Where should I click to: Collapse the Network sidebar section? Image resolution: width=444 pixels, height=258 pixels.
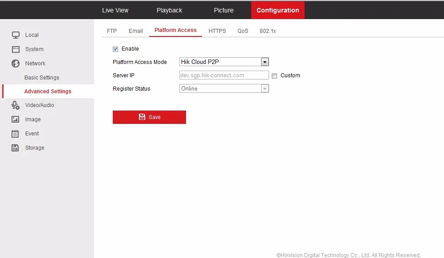pos(35,64)
